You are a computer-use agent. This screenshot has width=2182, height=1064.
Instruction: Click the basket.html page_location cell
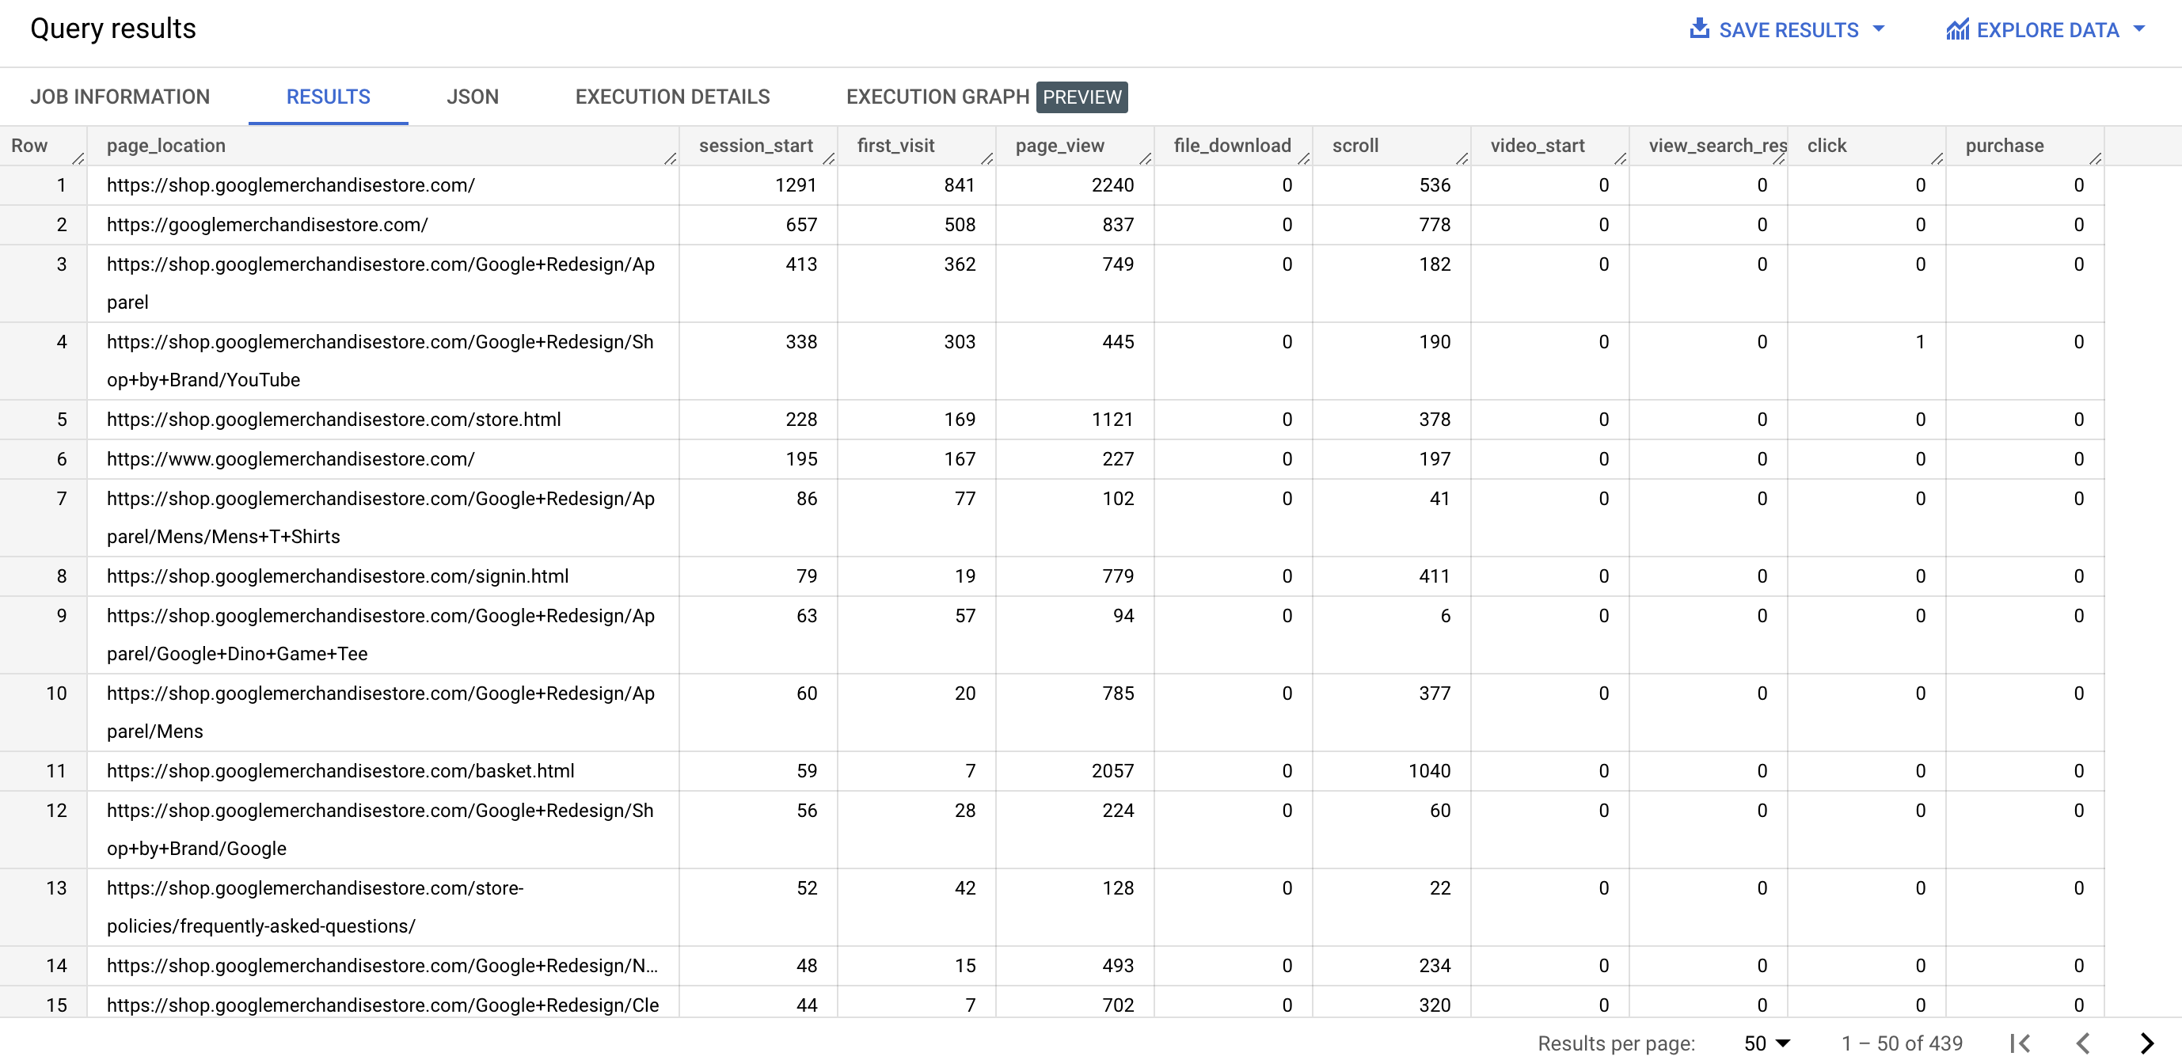340,771
